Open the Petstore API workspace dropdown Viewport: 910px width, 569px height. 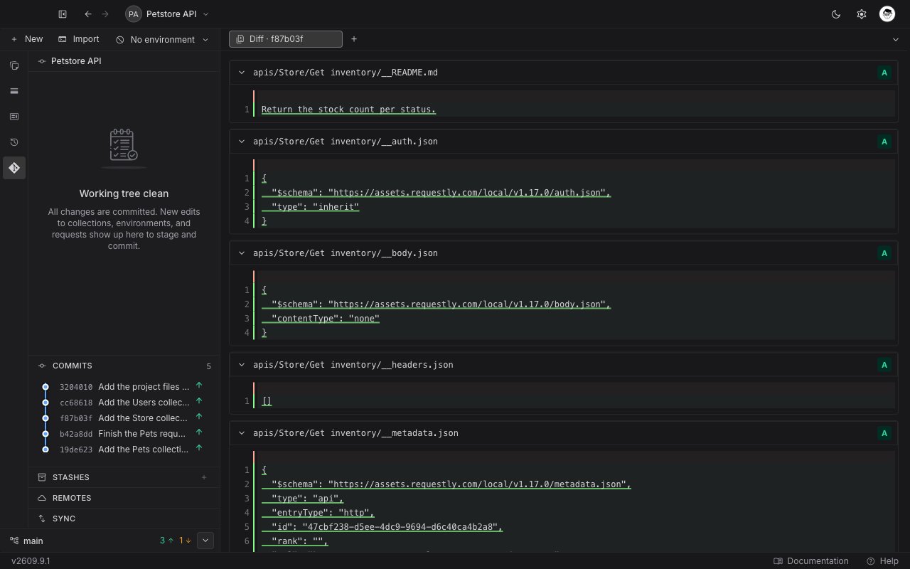[x=167, y=14]
